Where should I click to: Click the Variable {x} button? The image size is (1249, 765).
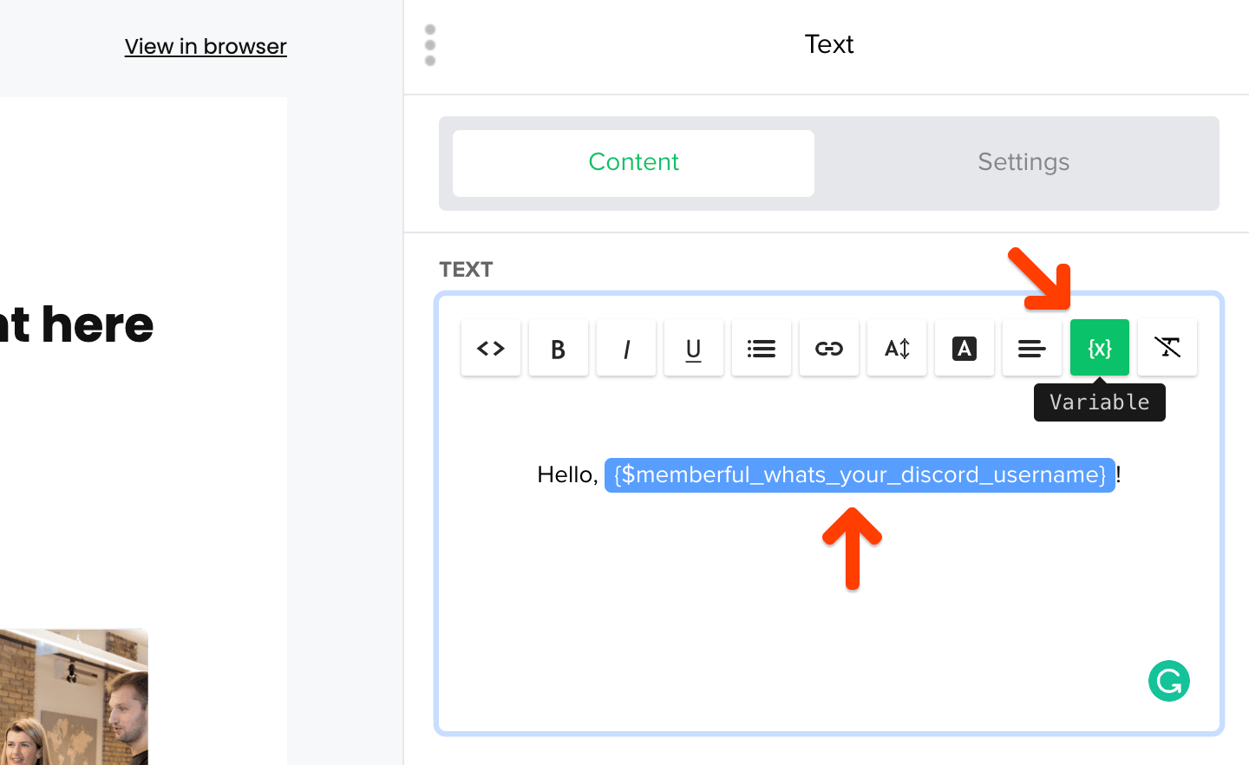1100,348
